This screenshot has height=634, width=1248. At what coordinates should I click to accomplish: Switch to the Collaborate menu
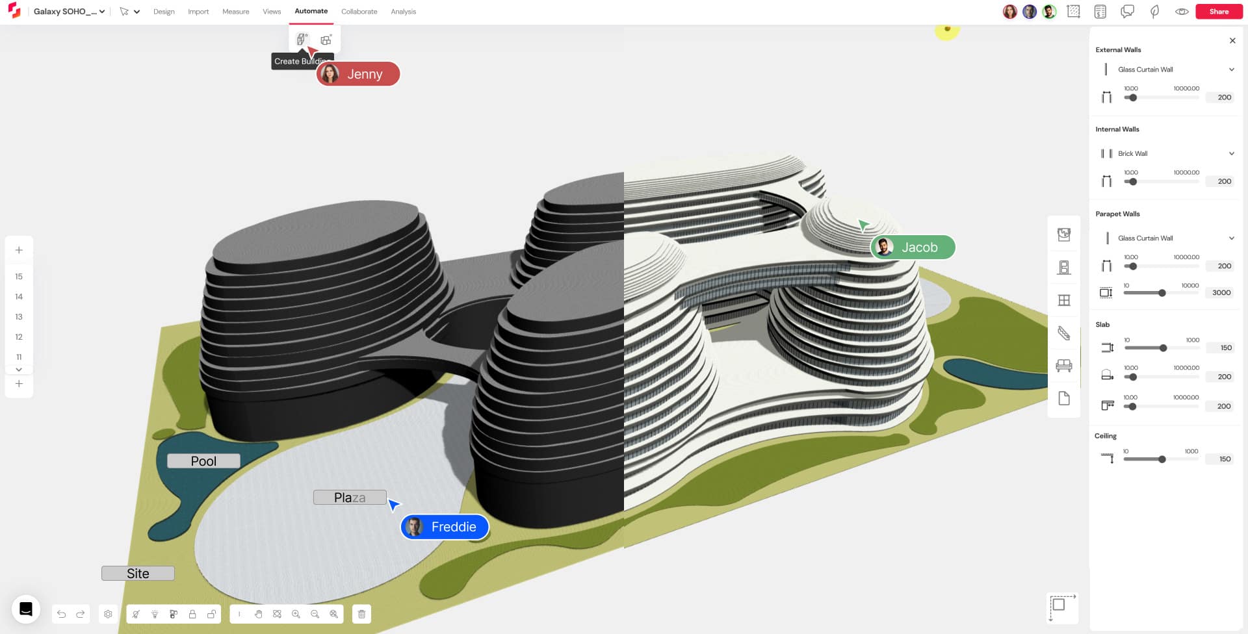tap(359, 12)
